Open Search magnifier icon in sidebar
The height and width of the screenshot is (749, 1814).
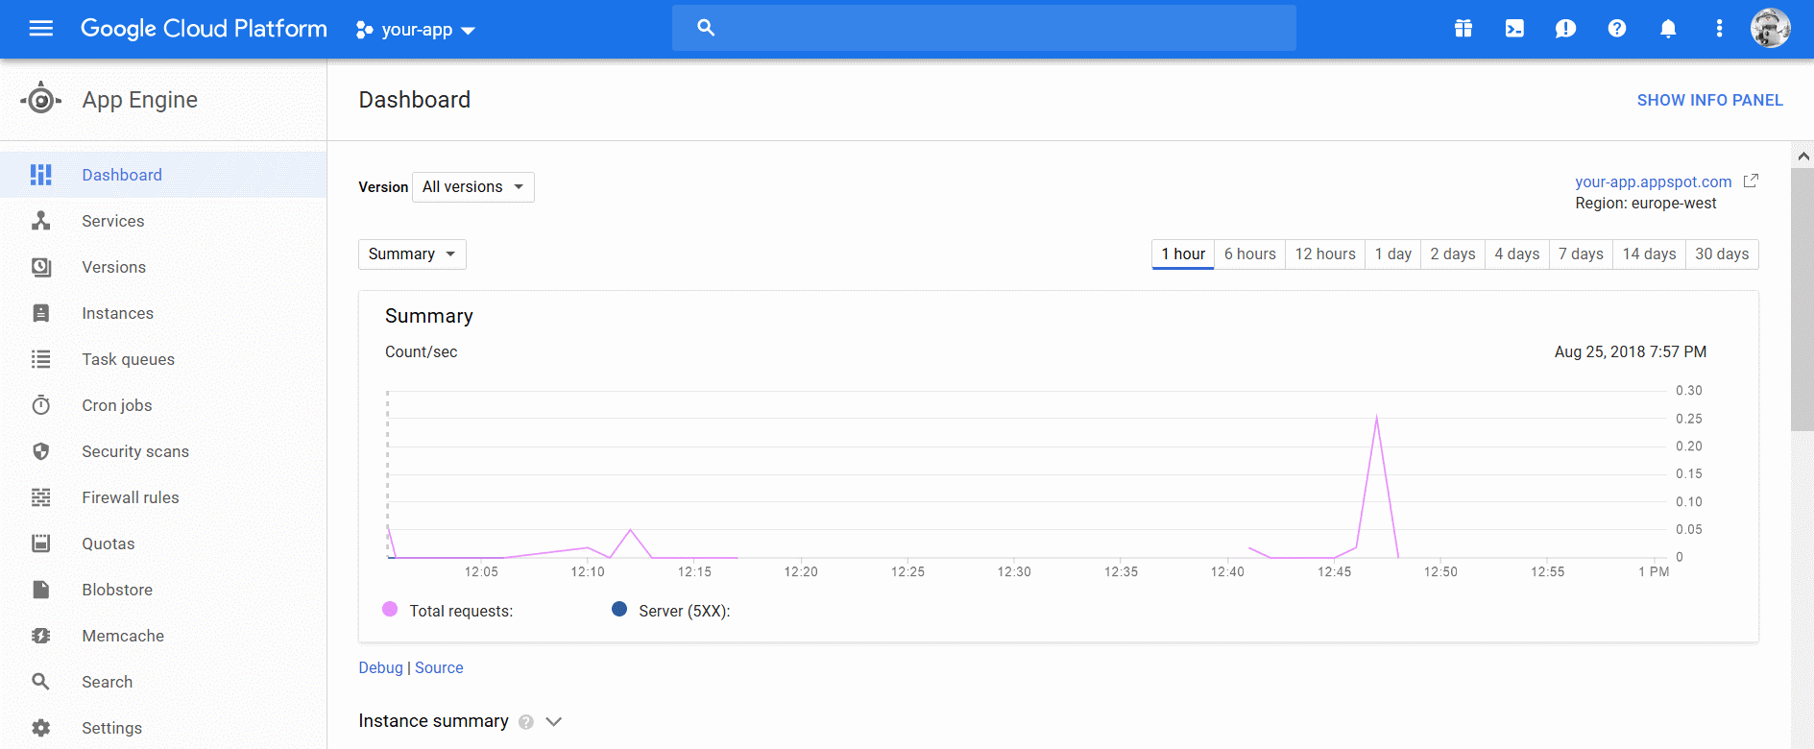40,682
